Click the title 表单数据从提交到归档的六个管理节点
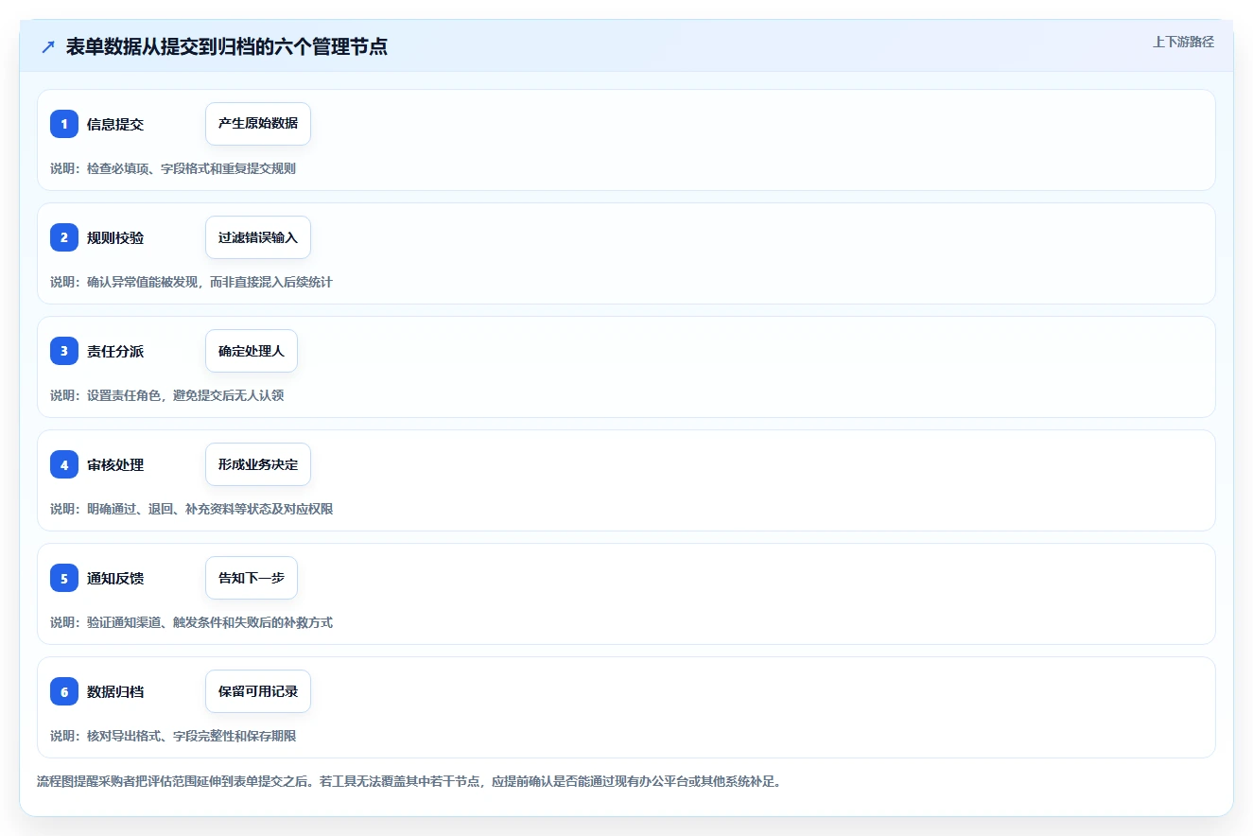Viewport: 1253px width, 836px height. coord(227,46)
